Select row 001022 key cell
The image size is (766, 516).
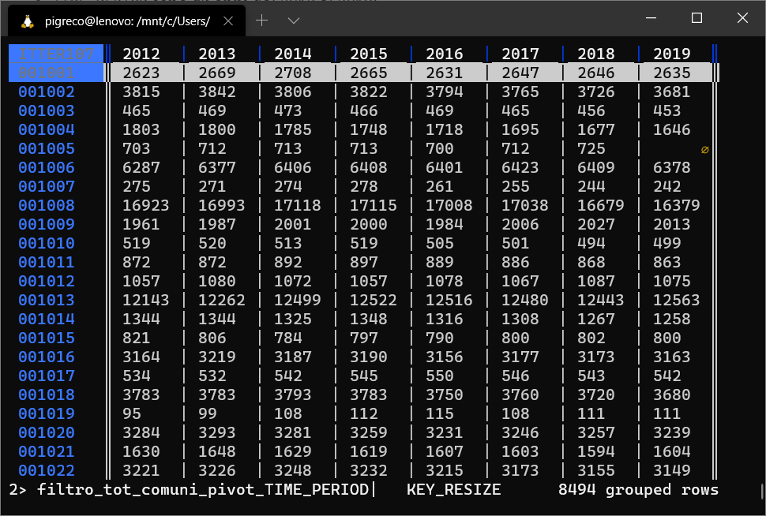point(46,470)
